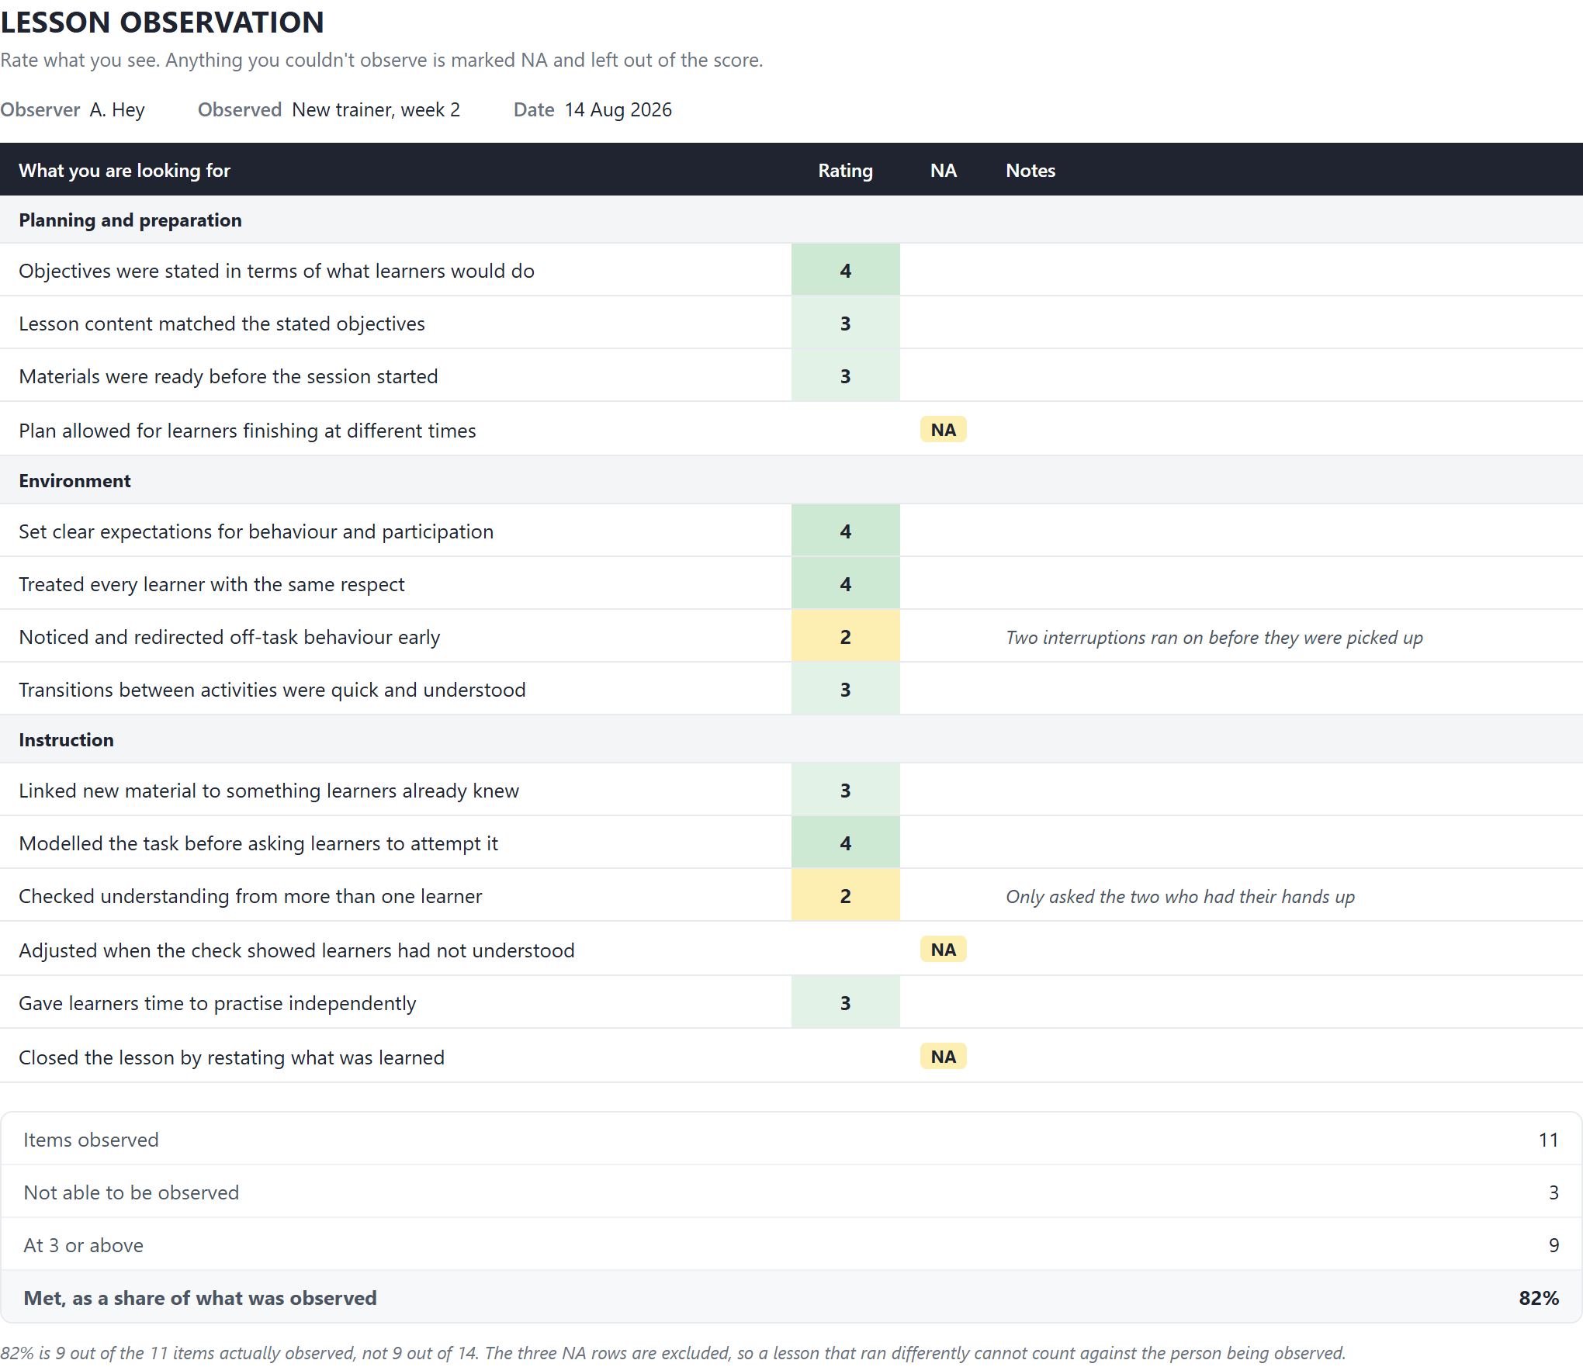The width and height of the screenshot is (1583, 1367).
Task: Click 'Gave learners time to practise independently'
Action: click(x=217, y=1002)
